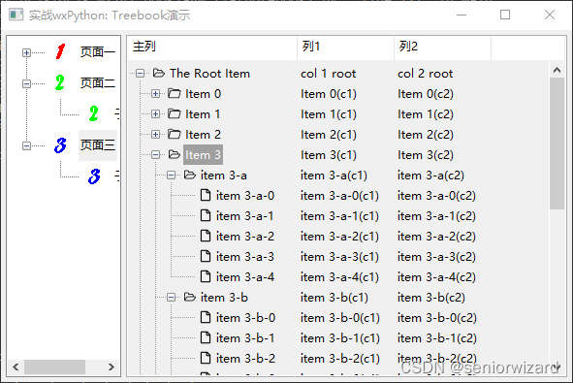Click the cell 'item 3-b-1(c2)'
This screenshot has height=383, width=573.
pos(437,338)
